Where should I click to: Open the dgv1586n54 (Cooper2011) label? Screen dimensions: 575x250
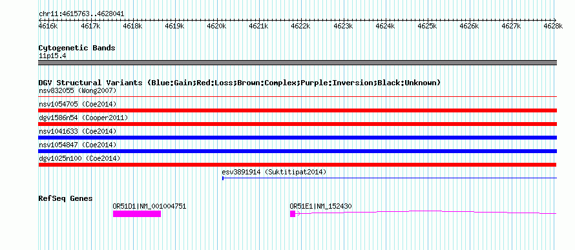pyautogui.click(x=83, y=118)
